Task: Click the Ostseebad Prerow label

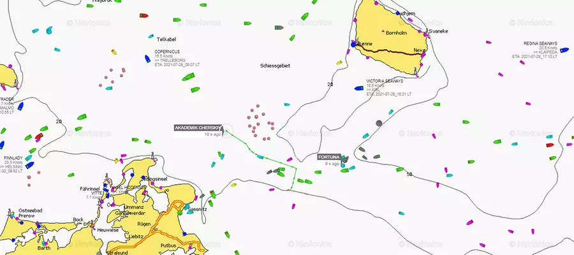Action: point(31,213)
